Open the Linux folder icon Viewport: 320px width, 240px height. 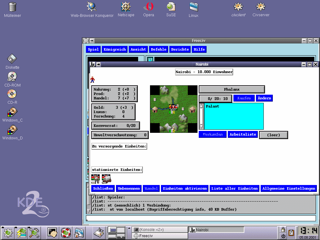[x=193, y=7]
